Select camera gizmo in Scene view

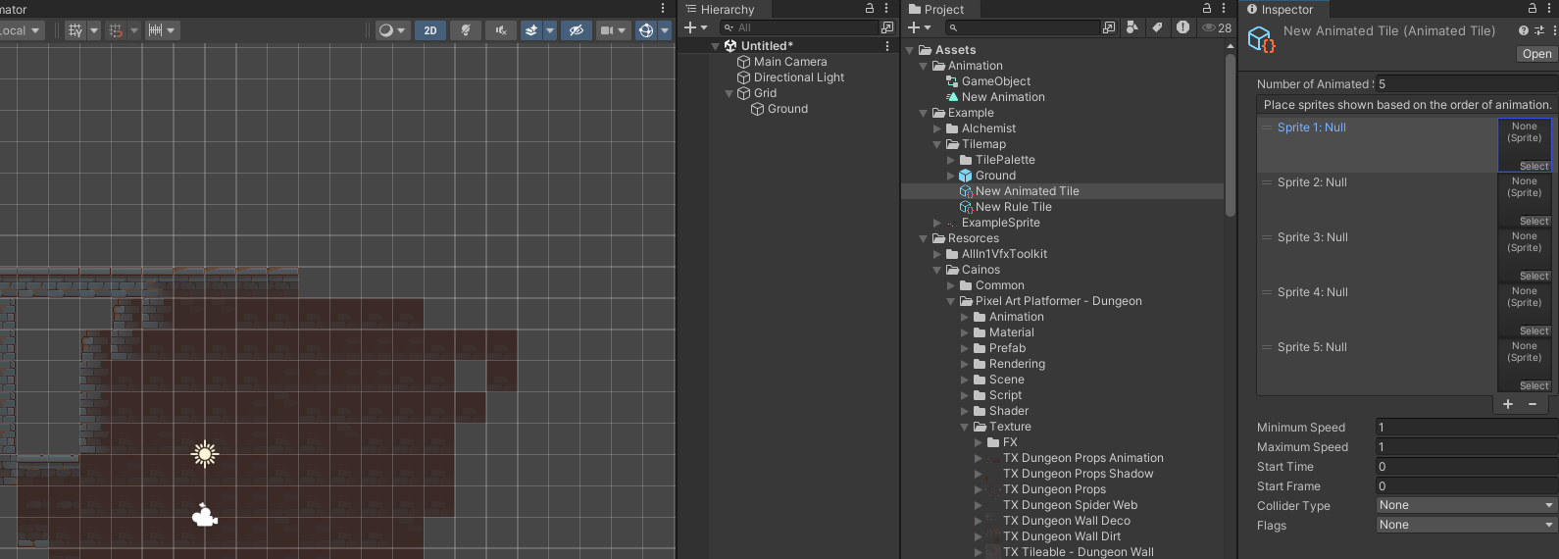pyautogui.click(x=204, y=516)
